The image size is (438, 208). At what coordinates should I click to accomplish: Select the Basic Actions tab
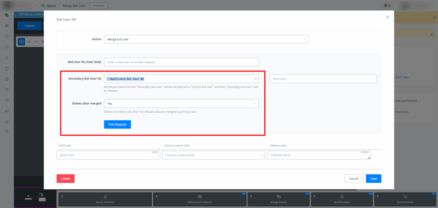tap(105, 199)
